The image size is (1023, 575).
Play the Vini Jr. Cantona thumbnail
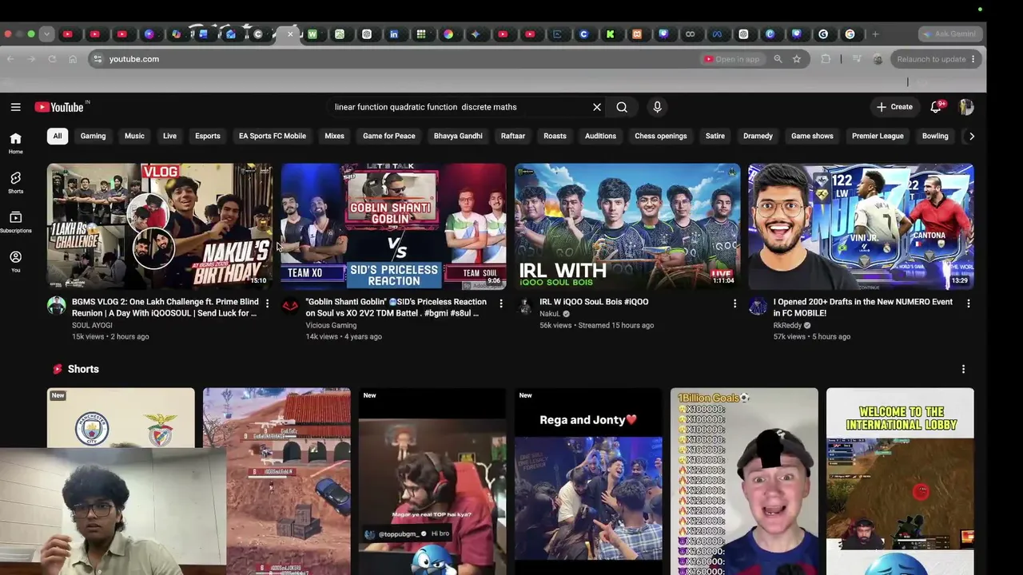[861, 226]
